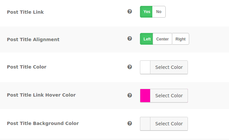Click the Post Title Link Hover Color label
The height and width of the screenshot is (140, 229).
coord(41,95)
